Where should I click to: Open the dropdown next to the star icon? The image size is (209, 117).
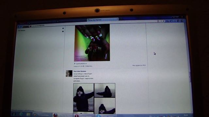(x=161, y=21)
